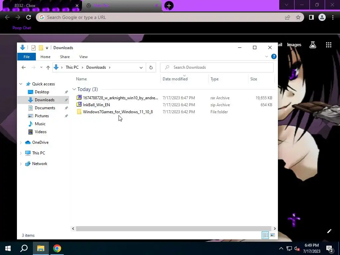Open Windows taskbar search
340x255 pixels.
(24, 248)
